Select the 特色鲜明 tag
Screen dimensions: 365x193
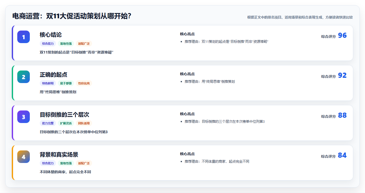tap(48, 83)
